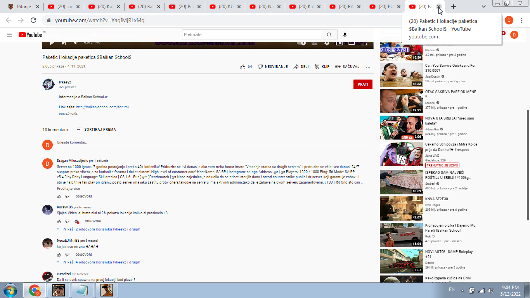Share the video via DELI
This screenshot has height=298, width=530.
(301, 67)
